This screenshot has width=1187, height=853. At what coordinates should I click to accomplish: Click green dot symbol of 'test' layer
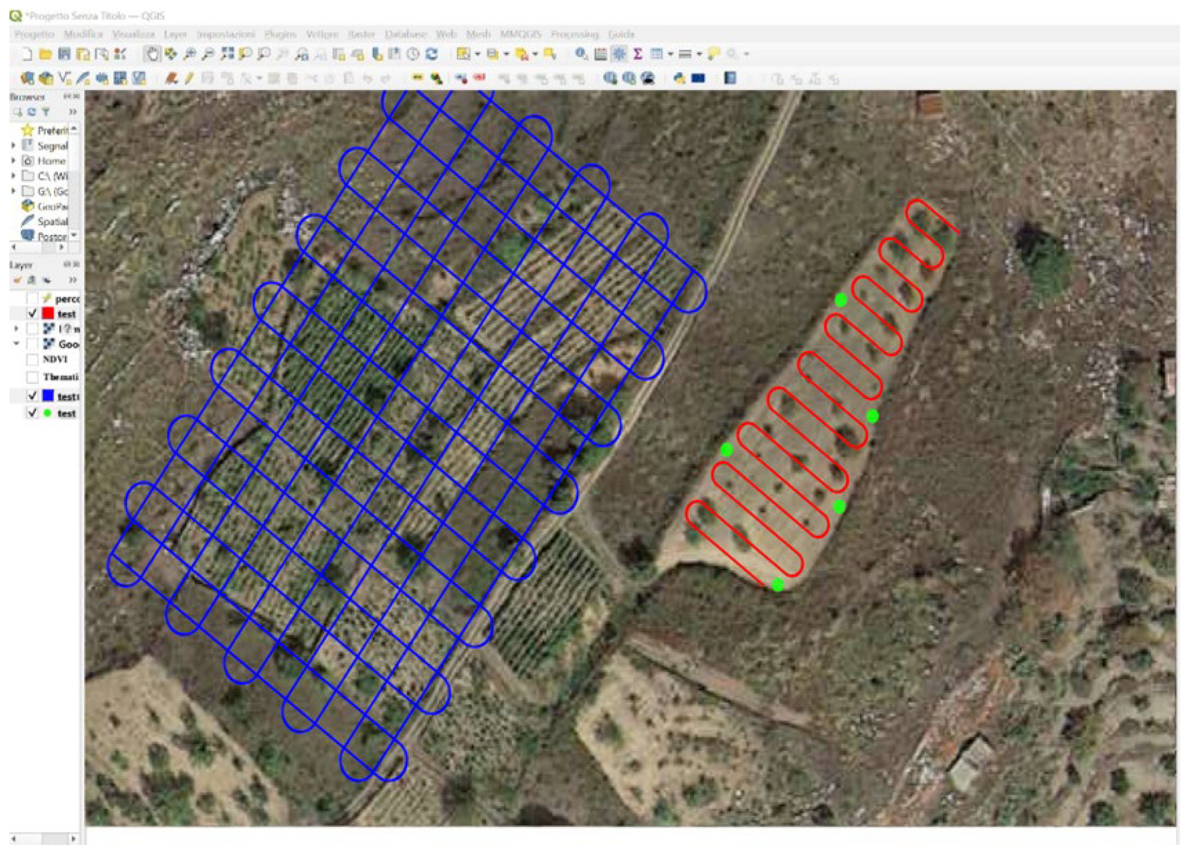click(47, 413)
